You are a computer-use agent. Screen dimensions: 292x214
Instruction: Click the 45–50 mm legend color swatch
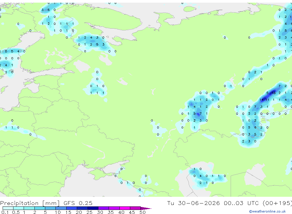pyautogui.click(x=135, y=208)
